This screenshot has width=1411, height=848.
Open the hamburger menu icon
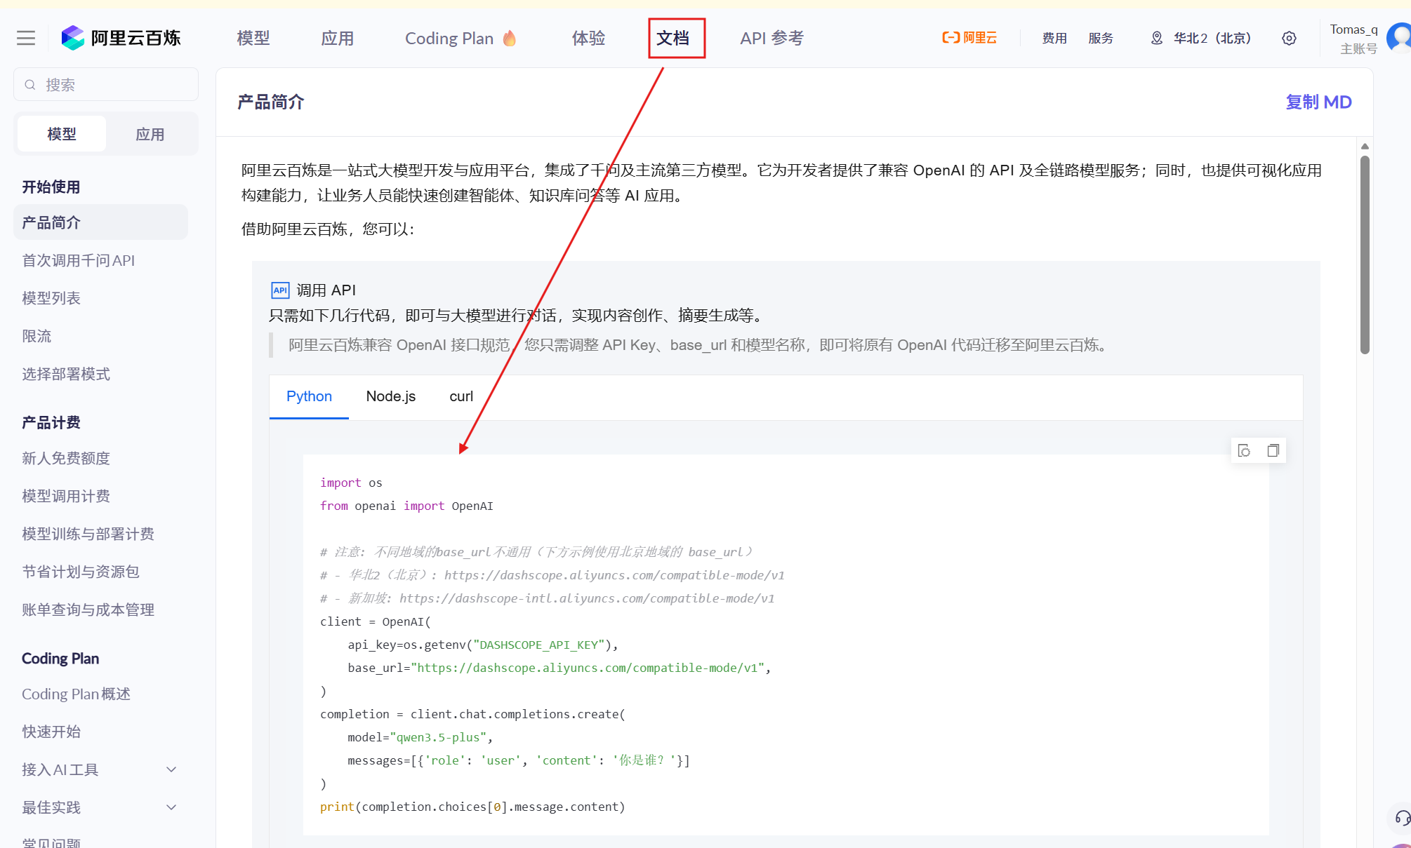(26, 38)
